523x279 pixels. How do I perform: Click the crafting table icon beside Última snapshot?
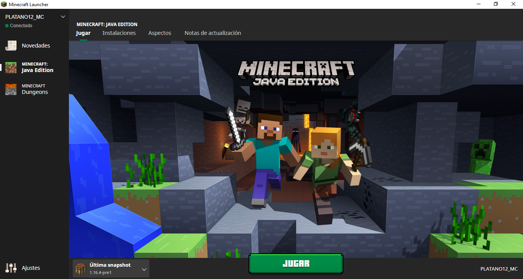(80, 269)
